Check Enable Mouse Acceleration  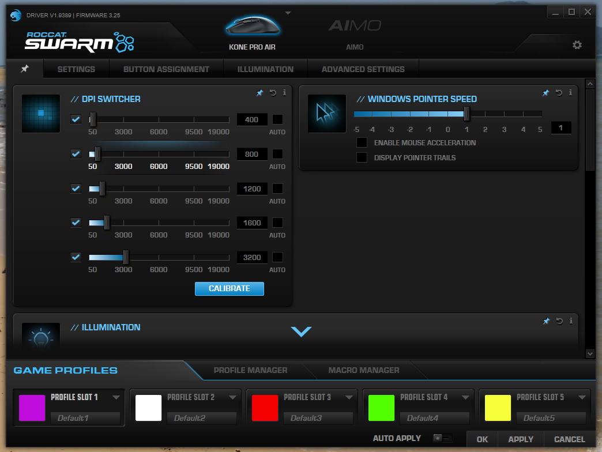[362, 142]
